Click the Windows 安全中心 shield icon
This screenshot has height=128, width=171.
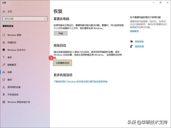[x=4, y=50]
